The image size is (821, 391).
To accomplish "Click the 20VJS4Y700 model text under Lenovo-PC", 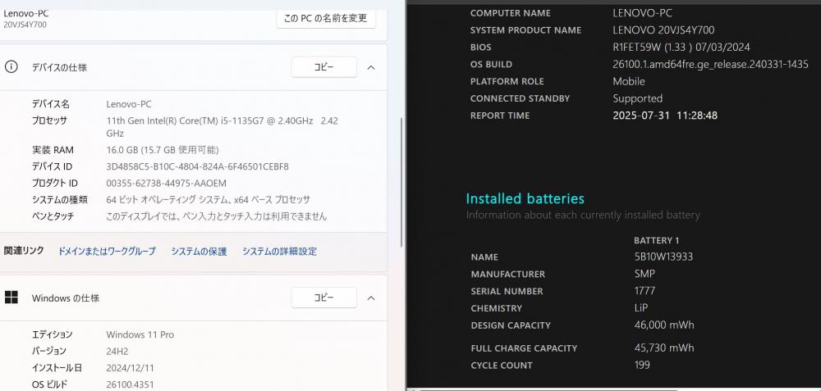I will (26, 25).
